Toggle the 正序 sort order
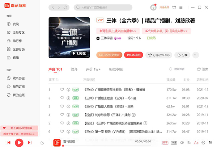This screenshot has width=217, height=147. pos(54,80)
